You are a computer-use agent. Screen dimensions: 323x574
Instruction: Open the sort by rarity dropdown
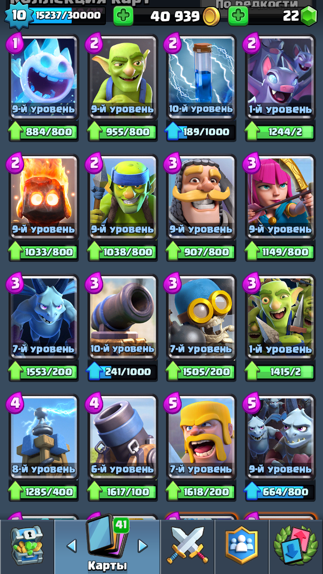[257, 5]
